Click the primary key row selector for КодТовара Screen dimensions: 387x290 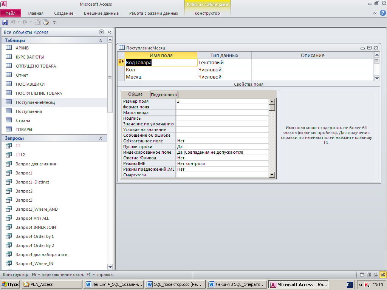(121, 62)
